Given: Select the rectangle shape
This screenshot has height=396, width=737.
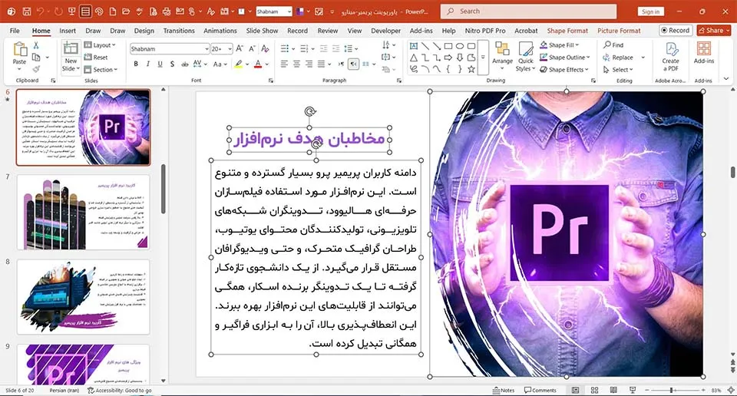Looking at the screenshot, I should click(x=448, y=46).
